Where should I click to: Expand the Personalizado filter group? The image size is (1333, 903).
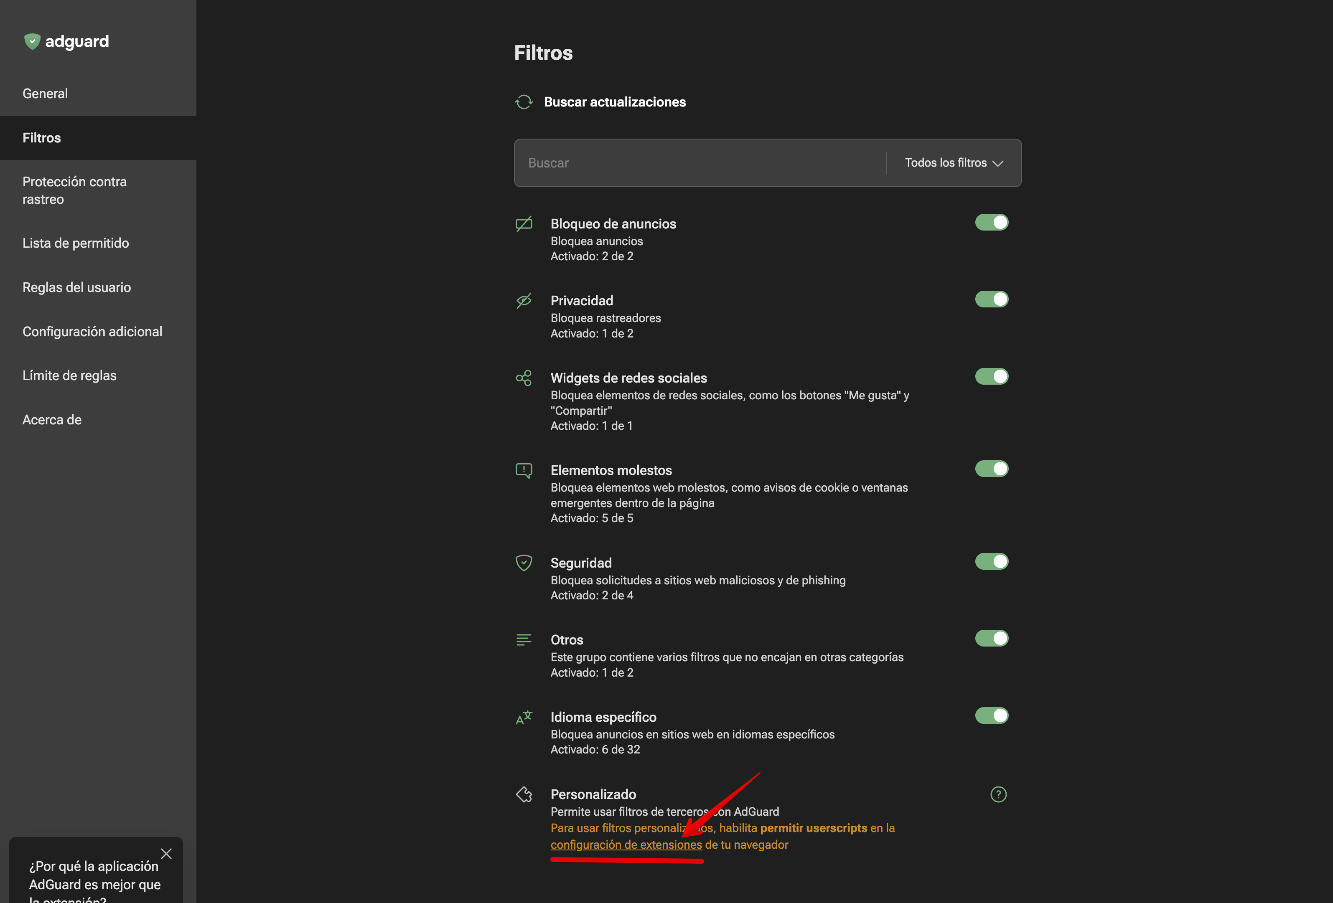593,794
